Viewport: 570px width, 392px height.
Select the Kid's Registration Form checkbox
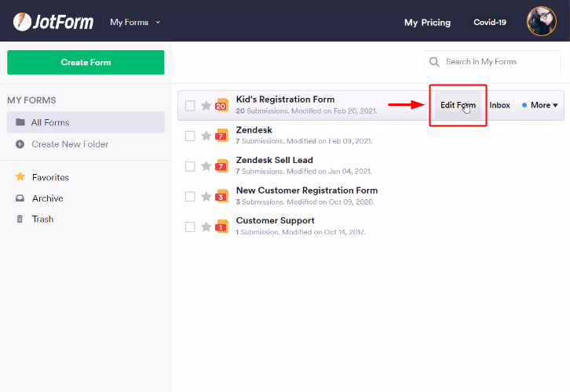click(190, 106)
